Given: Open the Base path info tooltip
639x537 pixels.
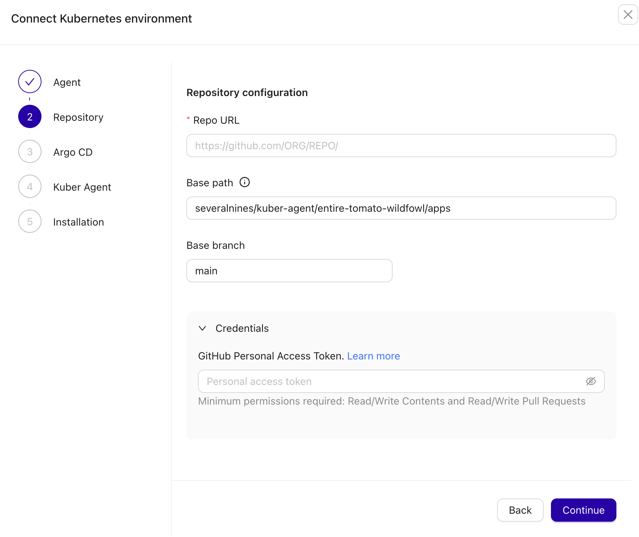Looking at the screenshot, I should click(245, 183).
